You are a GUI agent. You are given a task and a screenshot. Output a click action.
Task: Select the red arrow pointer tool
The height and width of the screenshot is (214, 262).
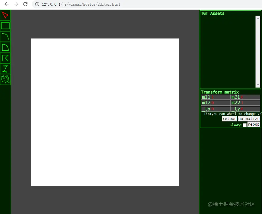[x=5, y=15]
